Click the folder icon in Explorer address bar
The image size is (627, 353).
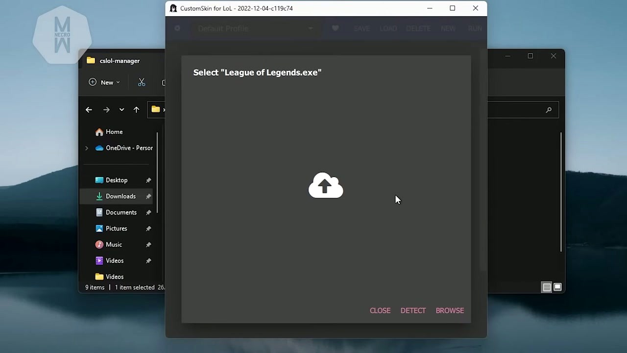(156, 110)
